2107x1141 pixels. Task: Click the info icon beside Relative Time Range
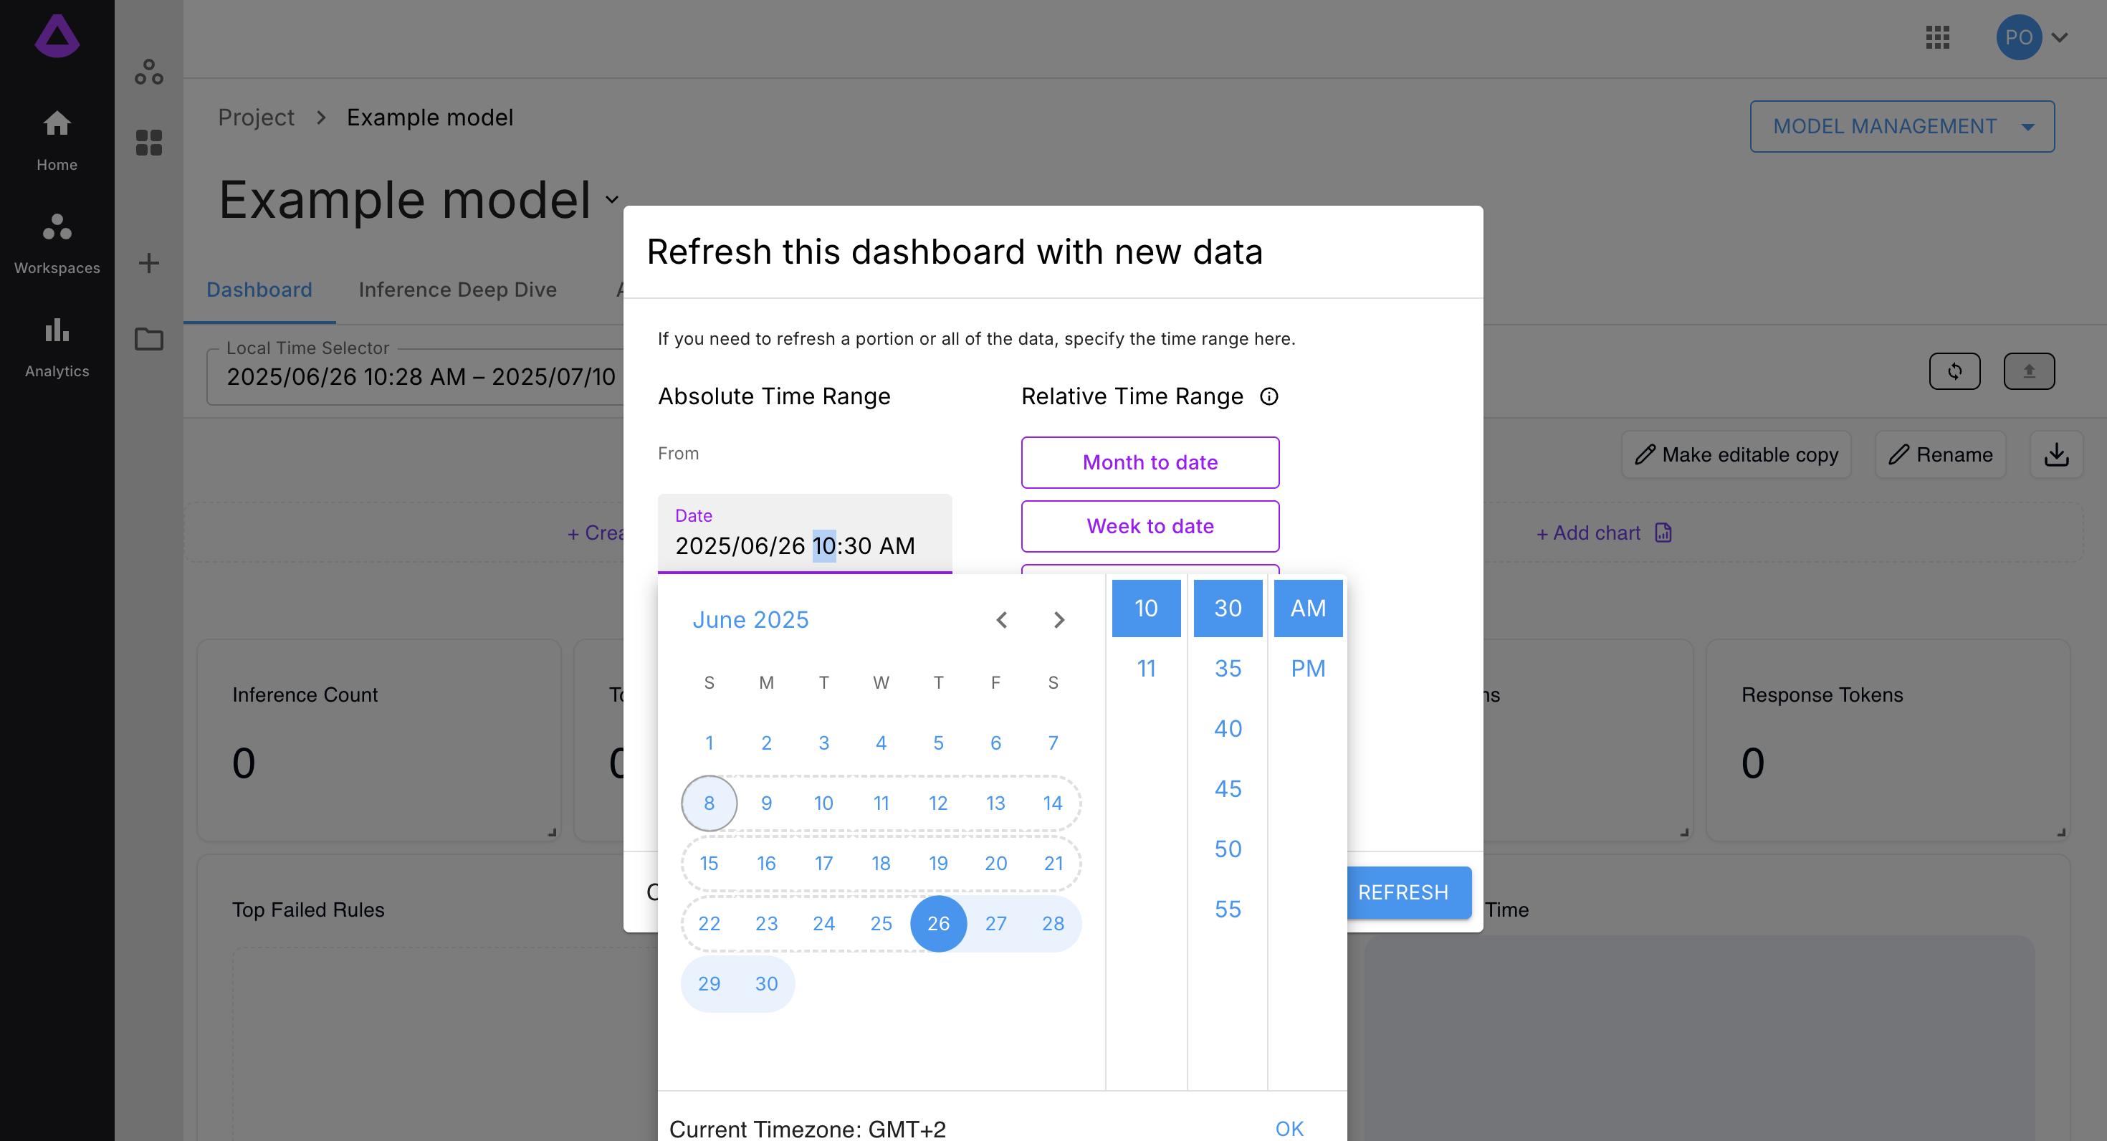coord(1268,396)
